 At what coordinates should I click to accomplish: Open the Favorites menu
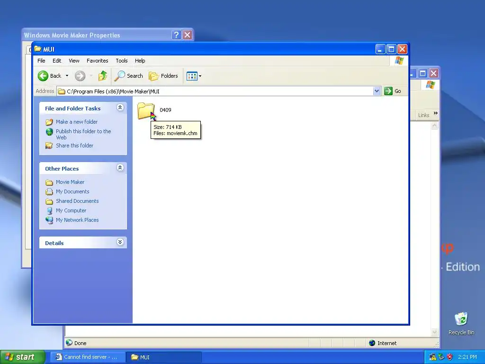click(x=98, y=61)
